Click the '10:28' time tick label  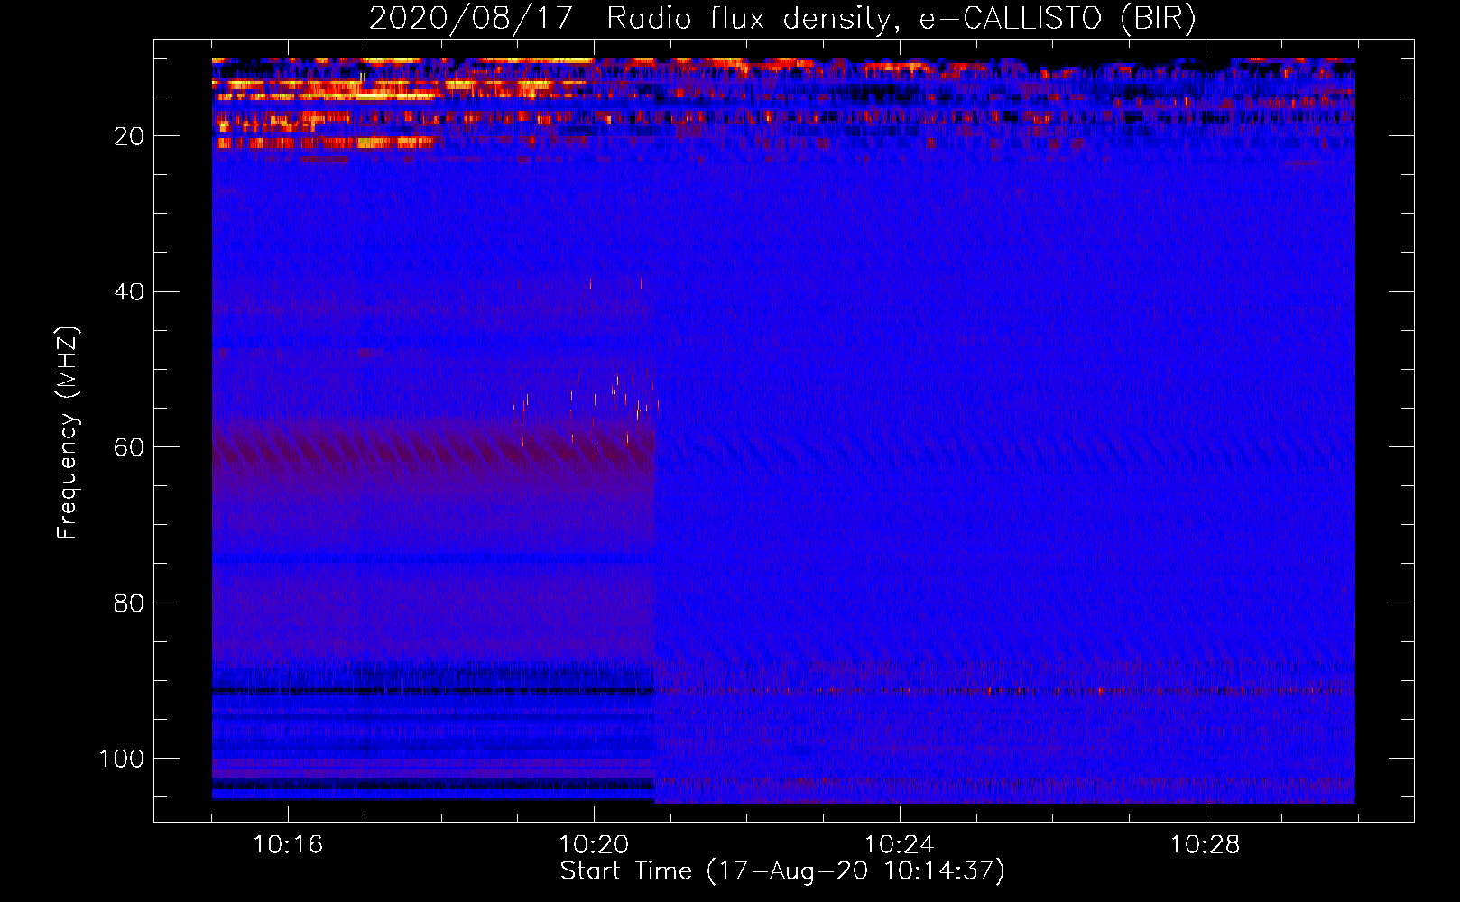(x=1206, y=845)
